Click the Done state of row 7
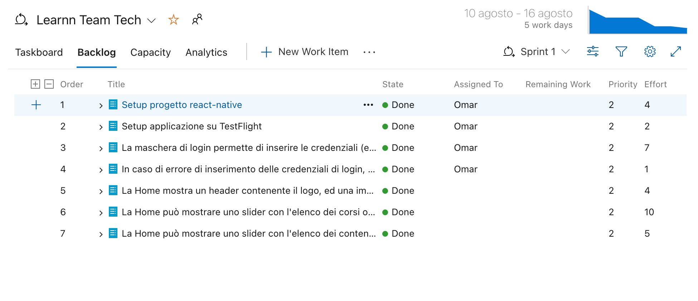The image size is (698, 301). (403, 233)
